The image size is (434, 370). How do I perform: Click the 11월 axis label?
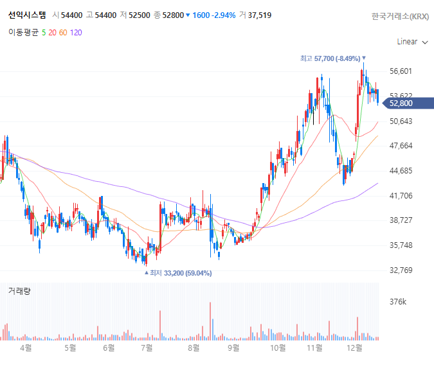tap(314, 348)
